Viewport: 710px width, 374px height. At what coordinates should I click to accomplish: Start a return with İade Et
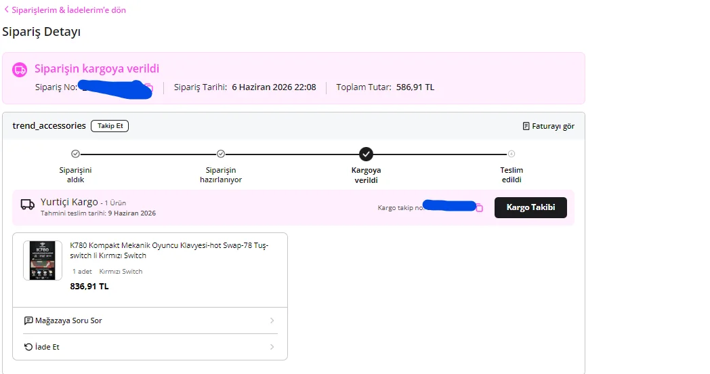(x=150, y=347)
